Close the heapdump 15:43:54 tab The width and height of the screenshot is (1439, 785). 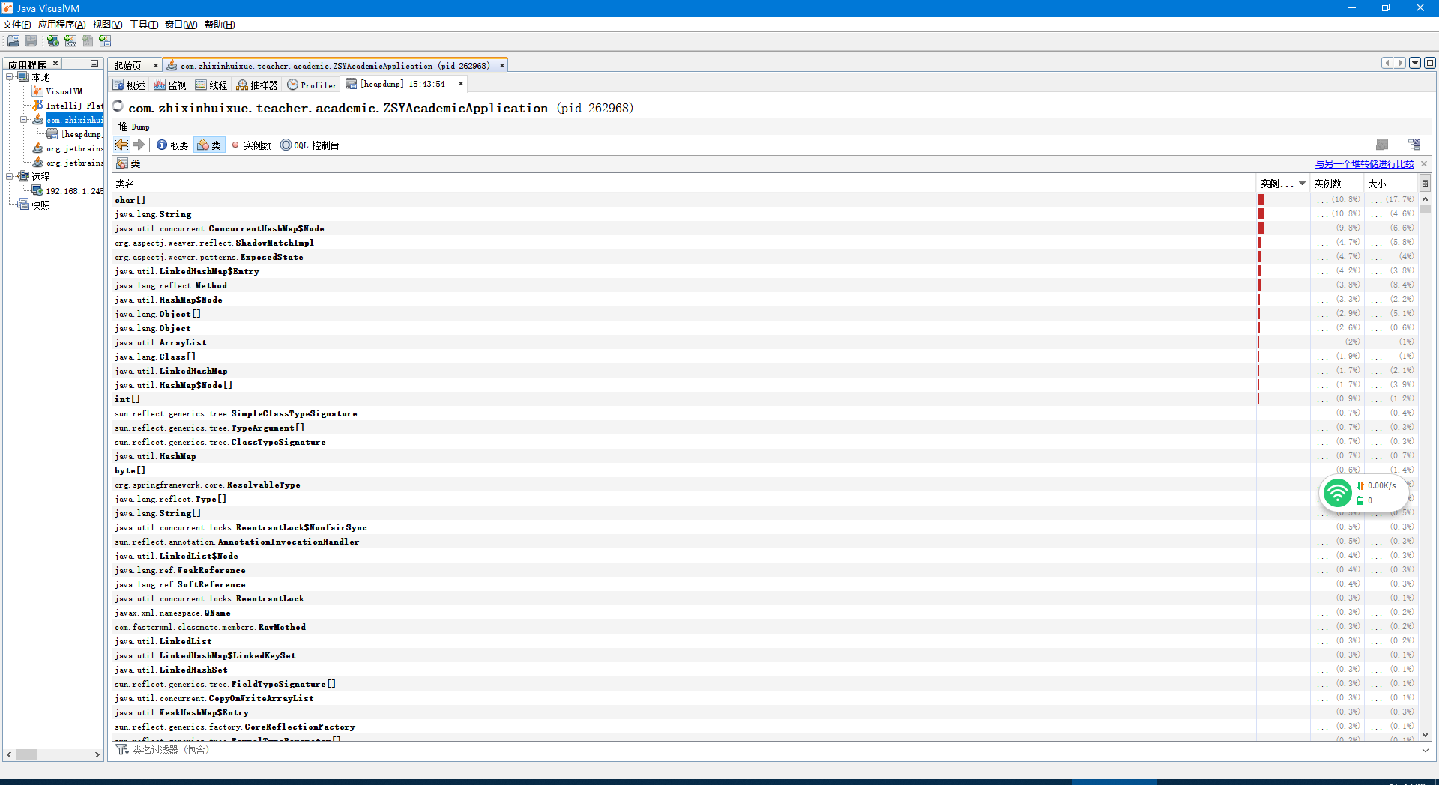point(461,84)
